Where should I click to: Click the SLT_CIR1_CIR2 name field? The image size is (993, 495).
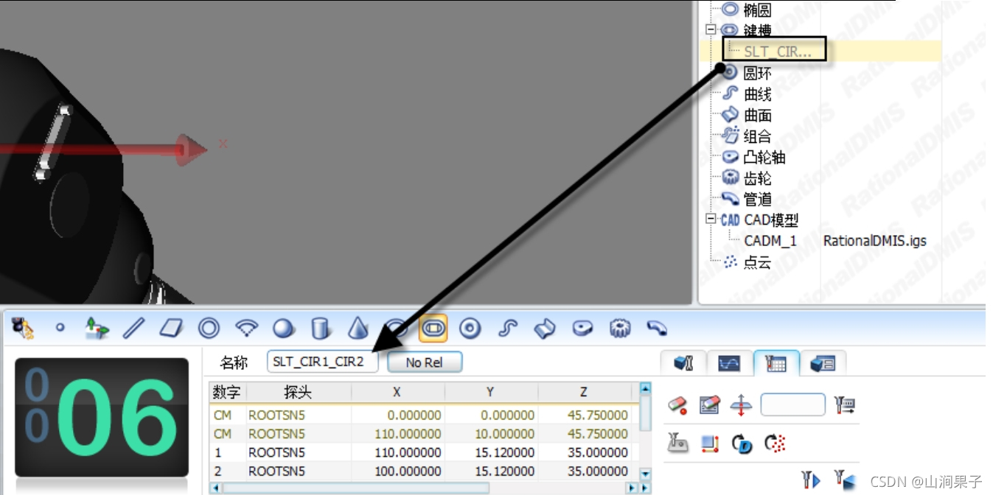click(322, 362)
